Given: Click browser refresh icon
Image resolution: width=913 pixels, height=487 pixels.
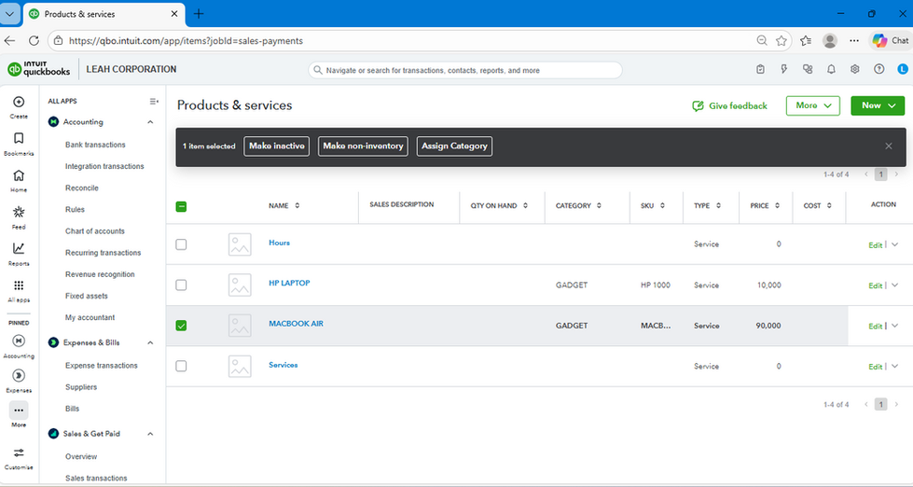Looking at the screenshot, I should coord(34,41).
